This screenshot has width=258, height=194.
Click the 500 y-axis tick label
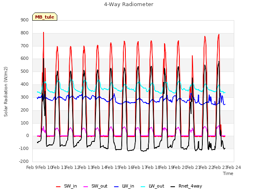pos(25,72)
